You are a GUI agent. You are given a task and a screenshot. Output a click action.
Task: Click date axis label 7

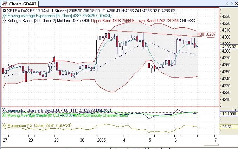(216, 140)
